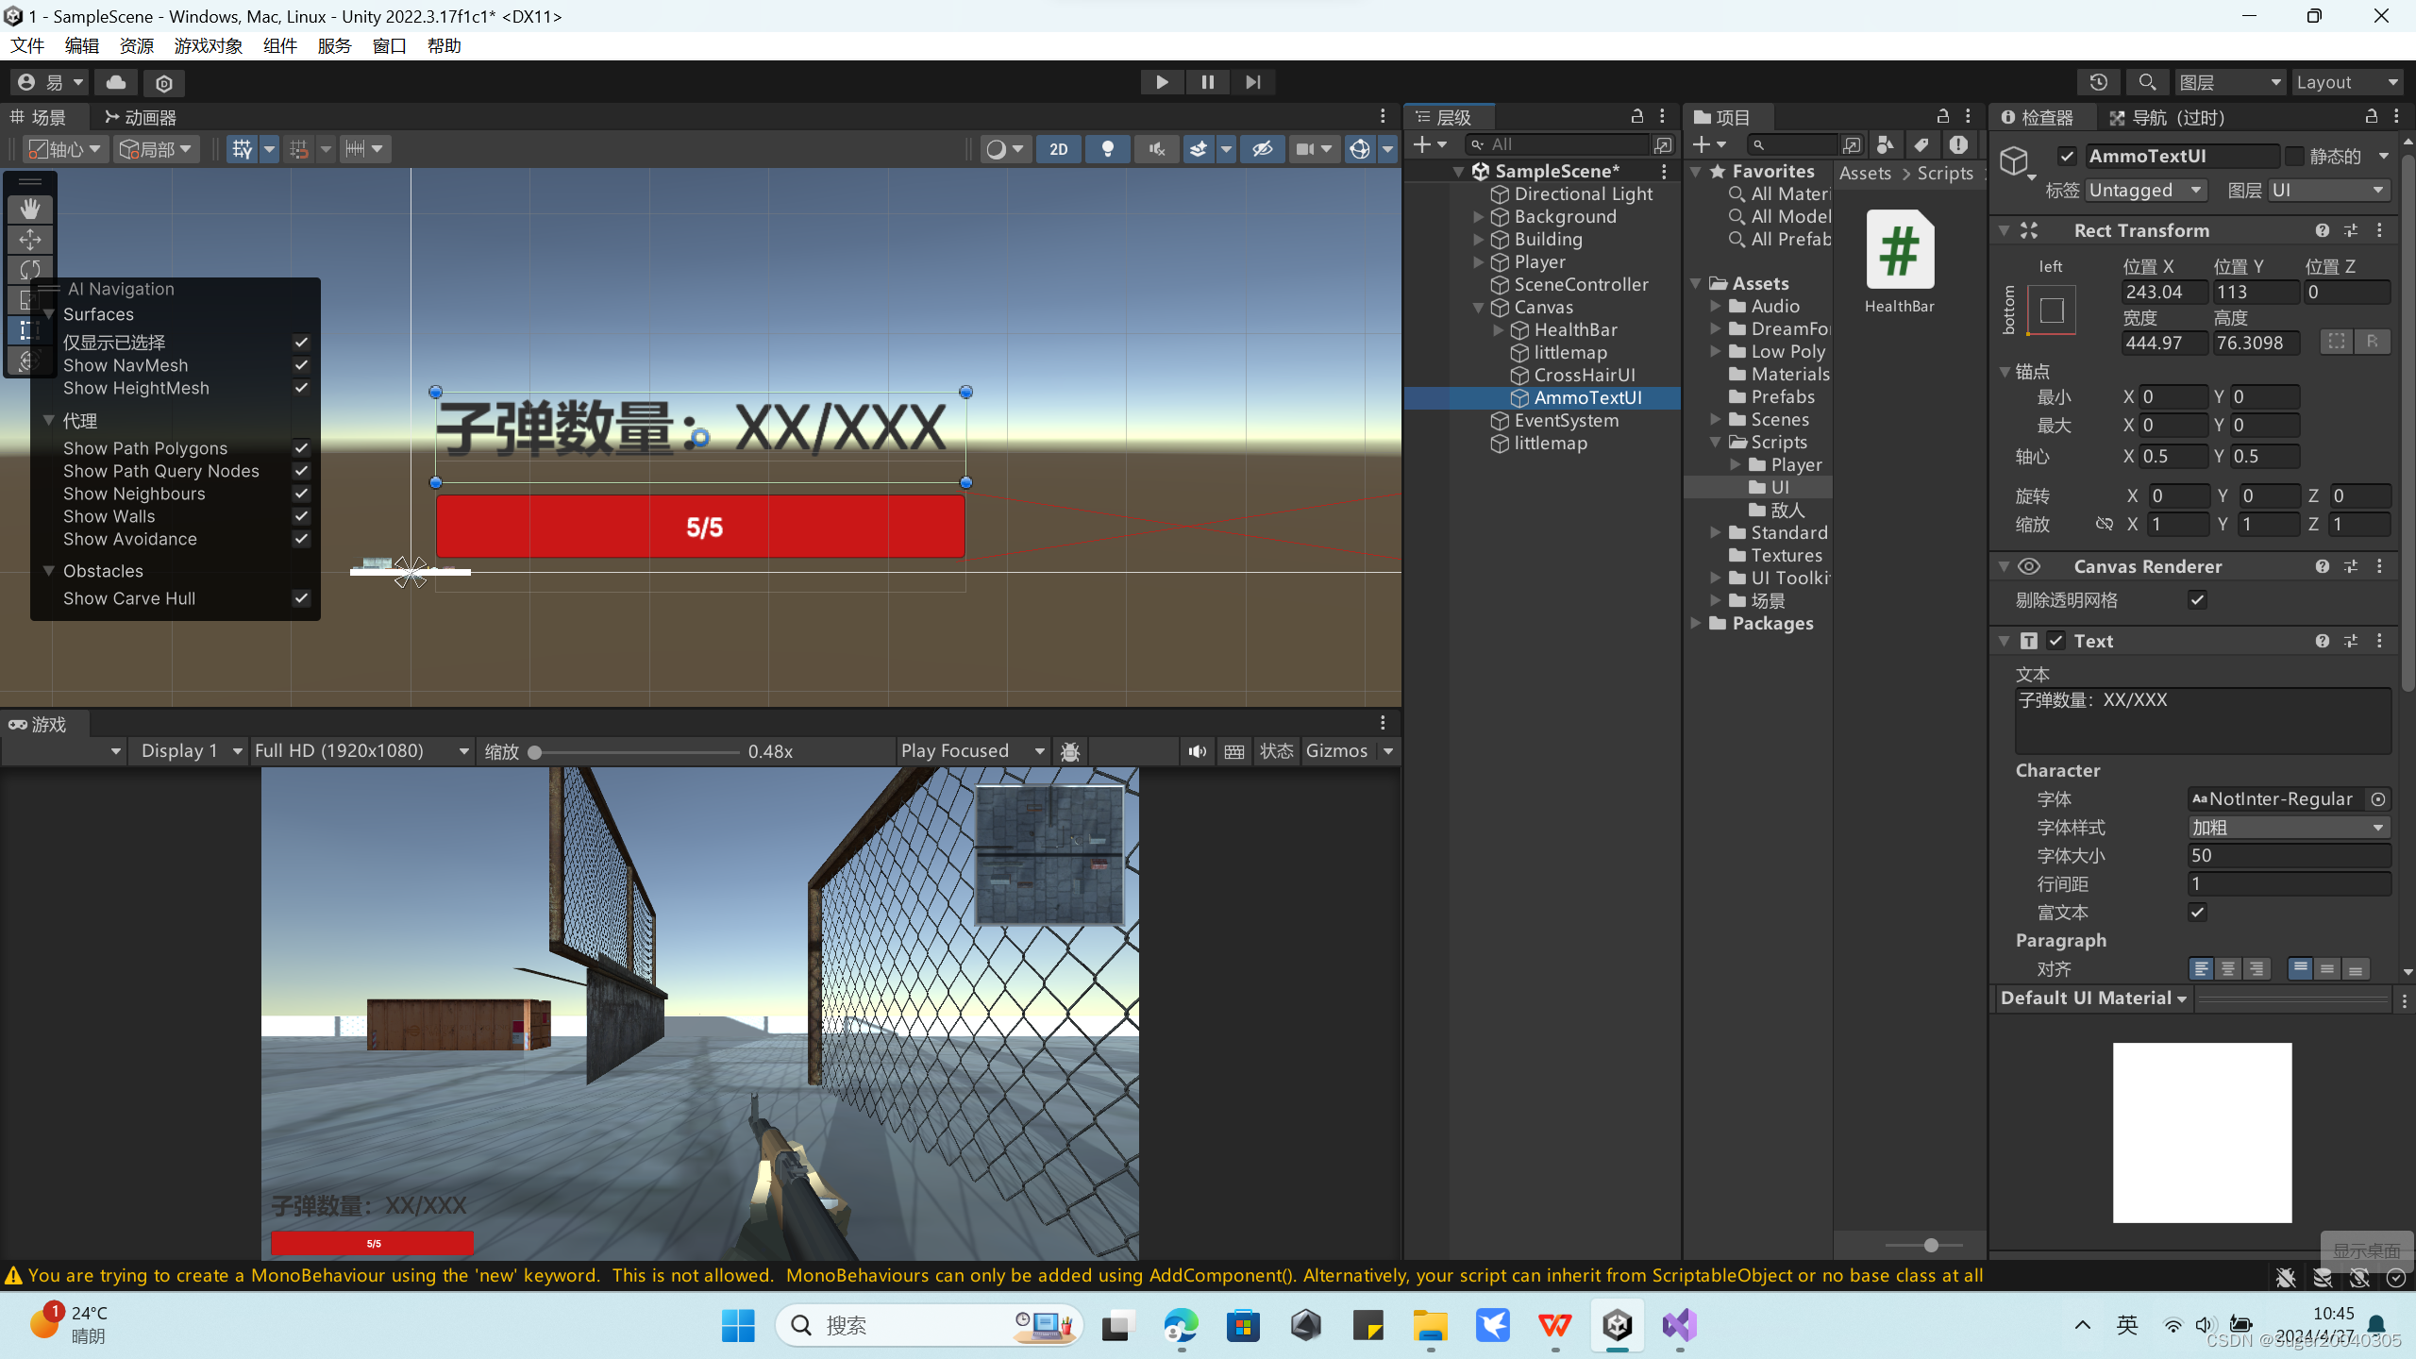The width and height of the screenshot is (2416, 1359).
Task: Open the undo history icon
Action: tap(2098, 83)
